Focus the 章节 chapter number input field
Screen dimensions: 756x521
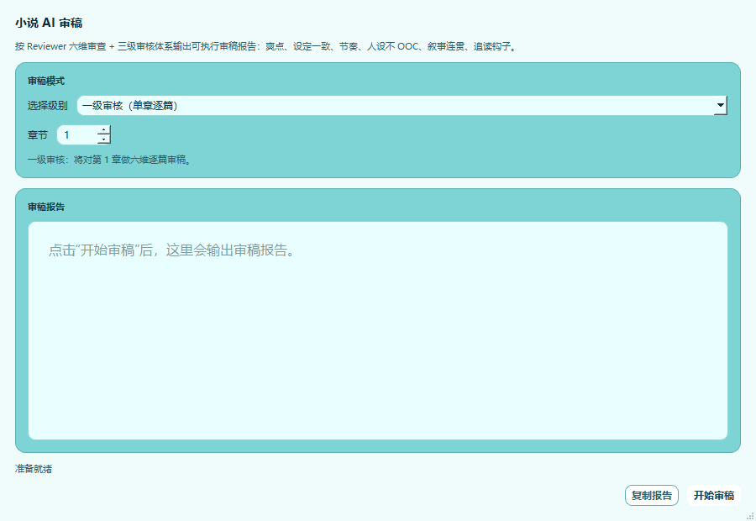(x=78, y=134)
